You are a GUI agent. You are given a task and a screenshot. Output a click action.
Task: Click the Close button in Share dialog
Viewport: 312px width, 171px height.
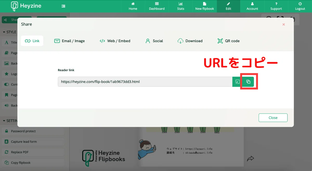pyautogui.click(x=273, y=117)
